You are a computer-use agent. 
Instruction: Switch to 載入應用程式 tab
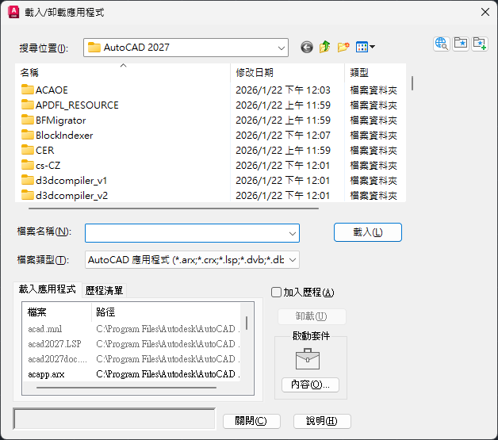(x=48, y=289)
